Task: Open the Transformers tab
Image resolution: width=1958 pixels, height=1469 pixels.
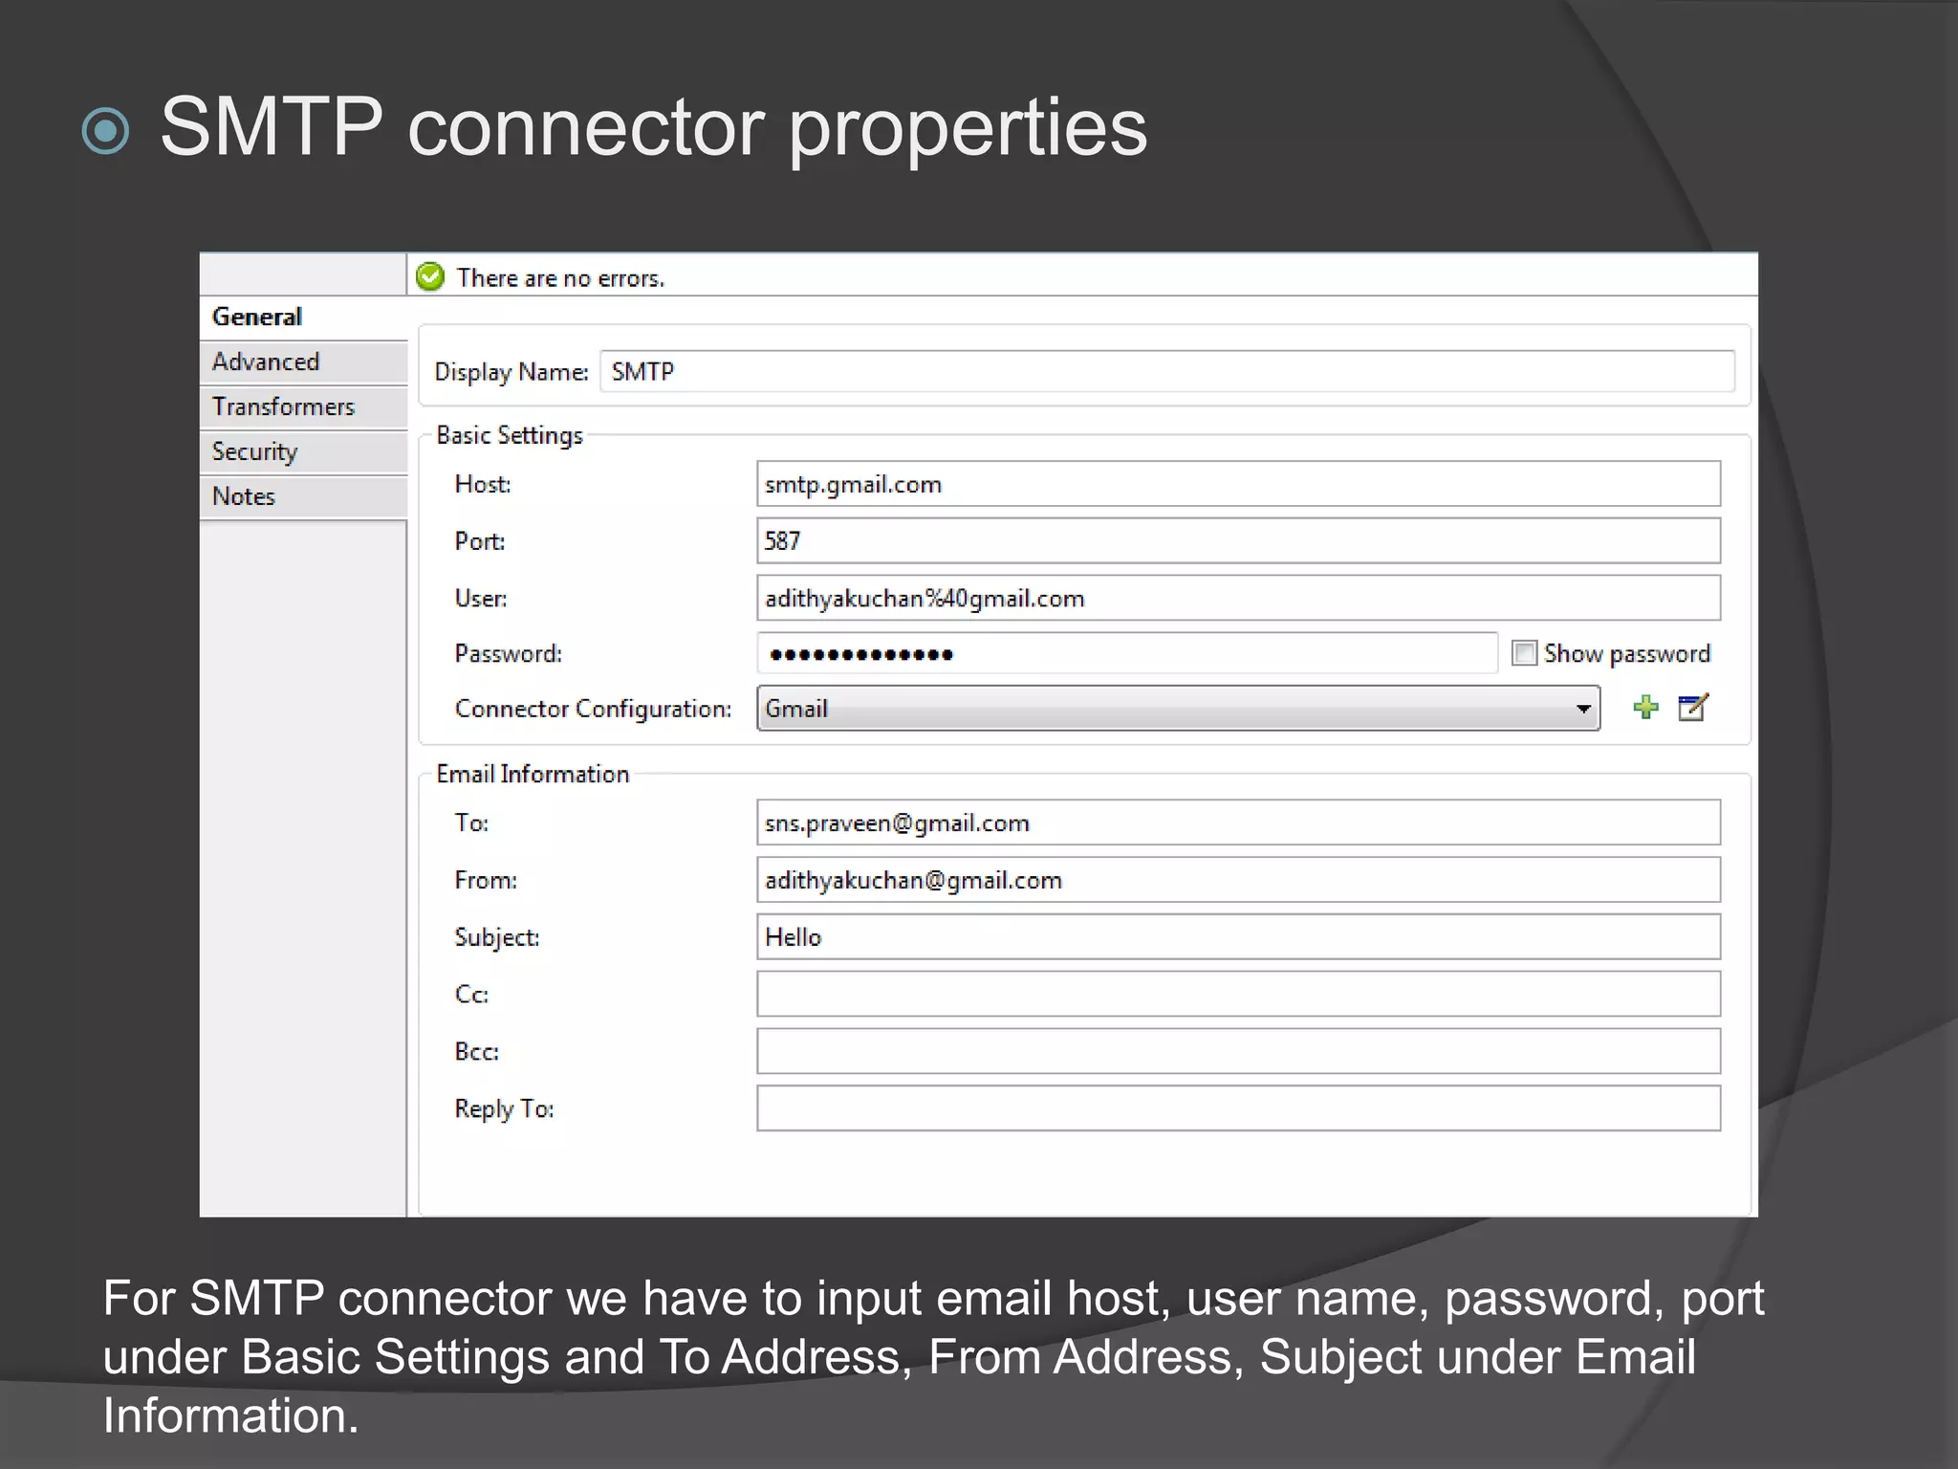Action: coord(303,407)
